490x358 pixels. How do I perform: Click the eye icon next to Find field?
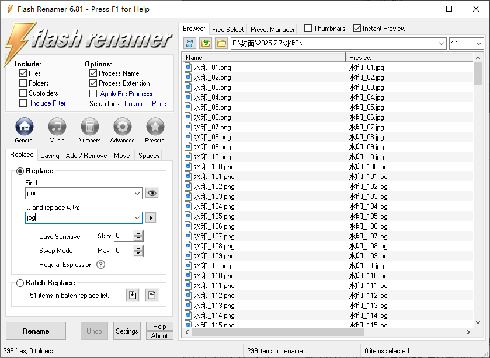click(x=152, y=193)
